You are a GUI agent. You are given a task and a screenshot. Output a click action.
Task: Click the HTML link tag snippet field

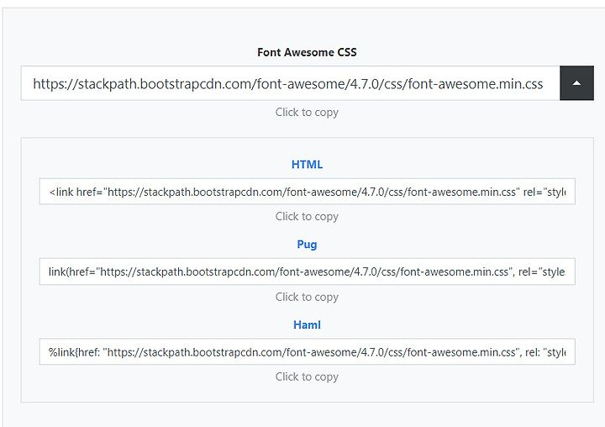[x=308, y=192]
